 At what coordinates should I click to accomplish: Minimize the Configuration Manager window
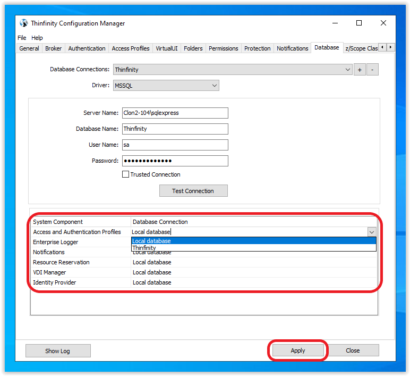[x=335, y=23]
